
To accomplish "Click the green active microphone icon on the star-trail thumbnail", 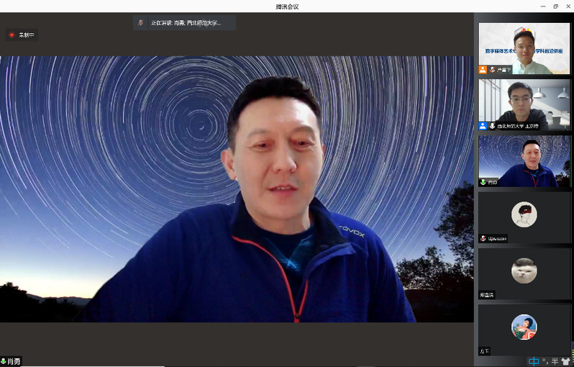I will (x=483, y=182).
